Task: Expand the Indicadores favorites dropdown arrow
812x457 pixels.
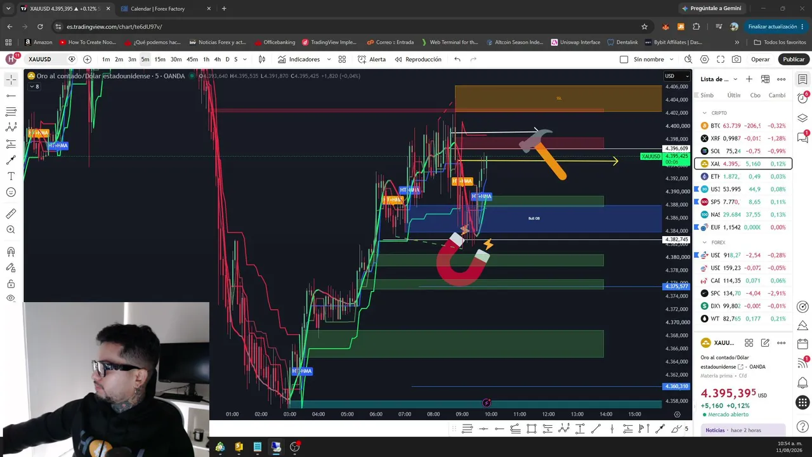Action: (329, 59)
